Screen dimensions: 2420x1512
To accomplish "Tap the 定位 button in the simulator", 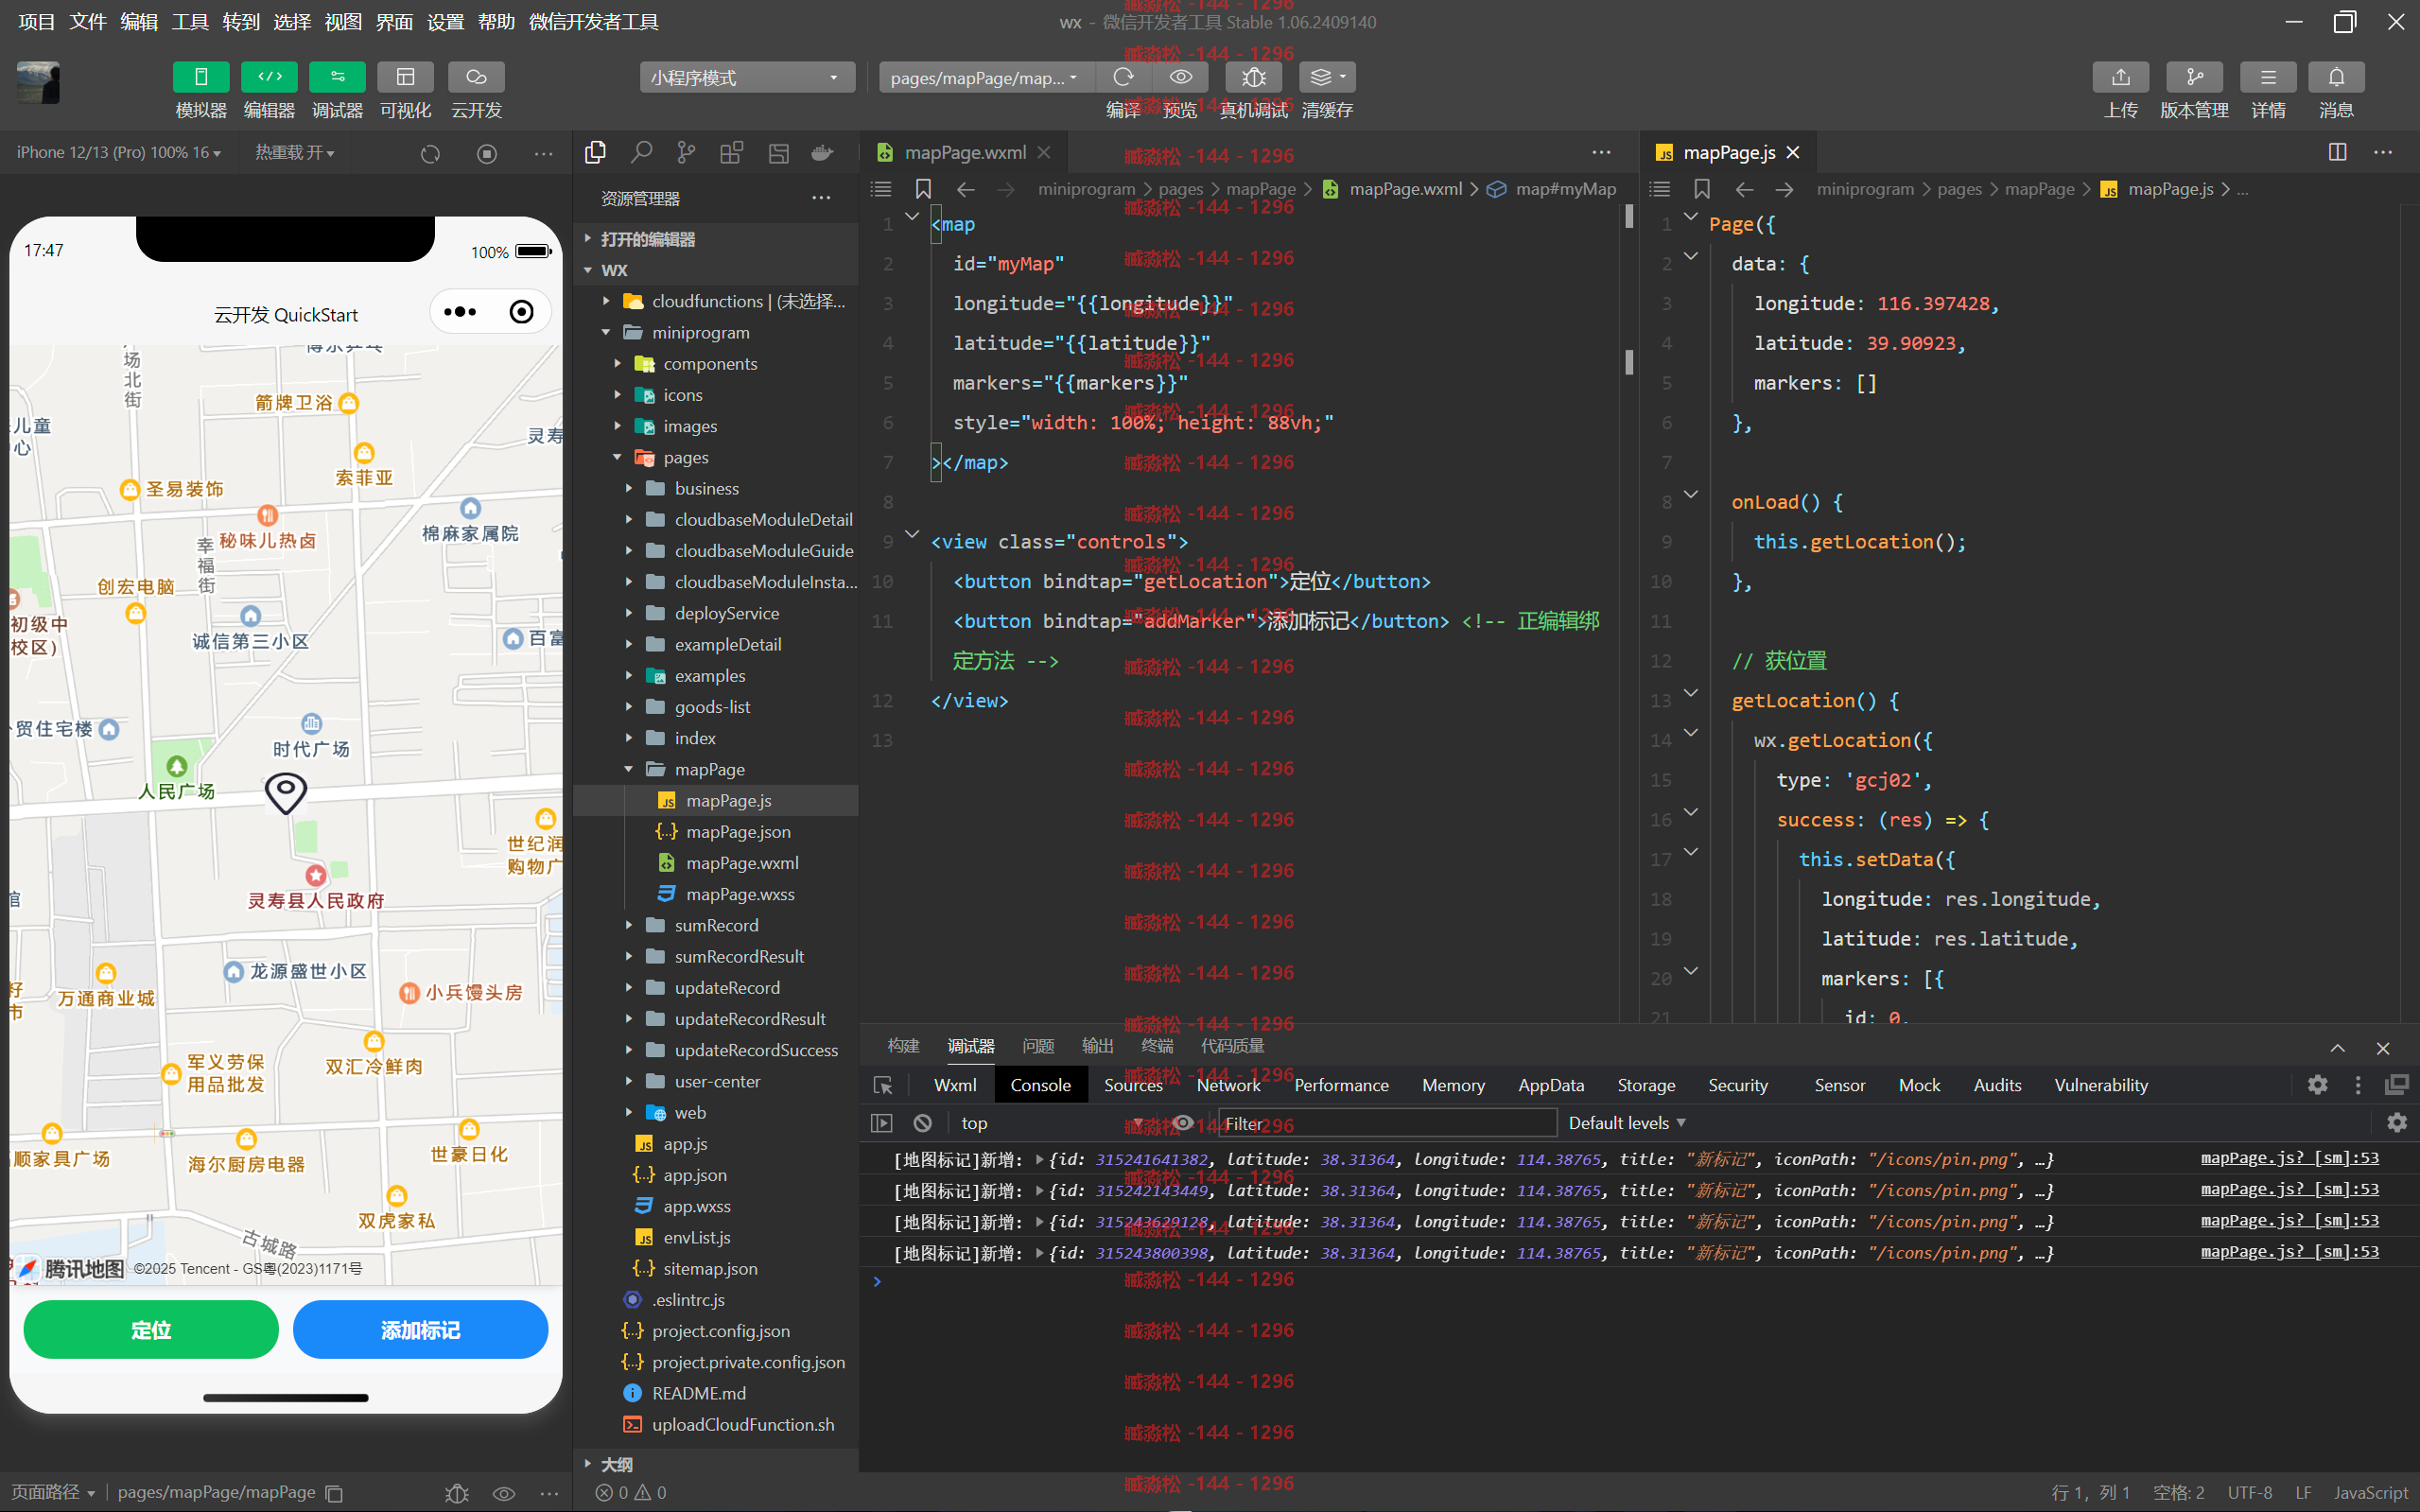I will [151, 1330].
